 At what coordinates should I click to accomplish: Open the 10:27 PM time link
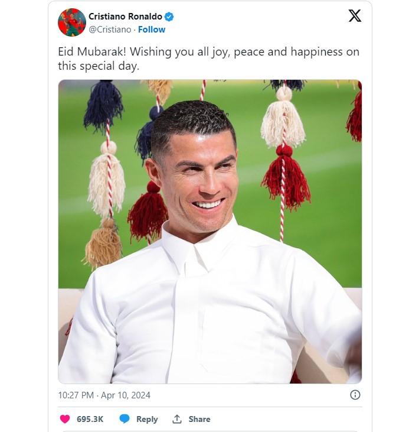76,395
